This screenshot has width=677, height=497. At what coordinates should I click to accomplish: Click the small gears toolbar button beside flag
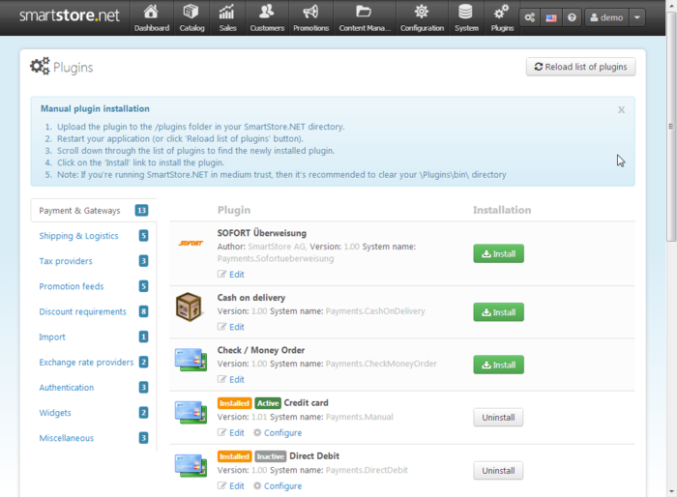coord(530,17)
